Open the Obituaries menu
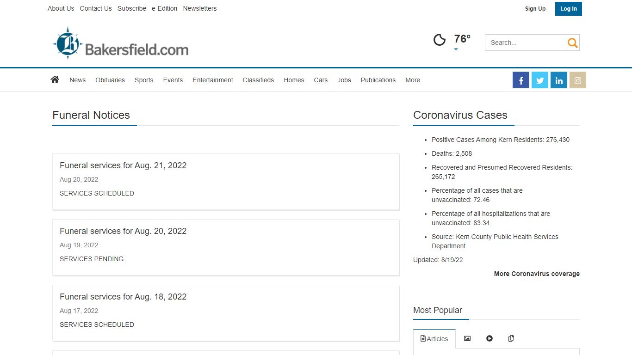 110,80
